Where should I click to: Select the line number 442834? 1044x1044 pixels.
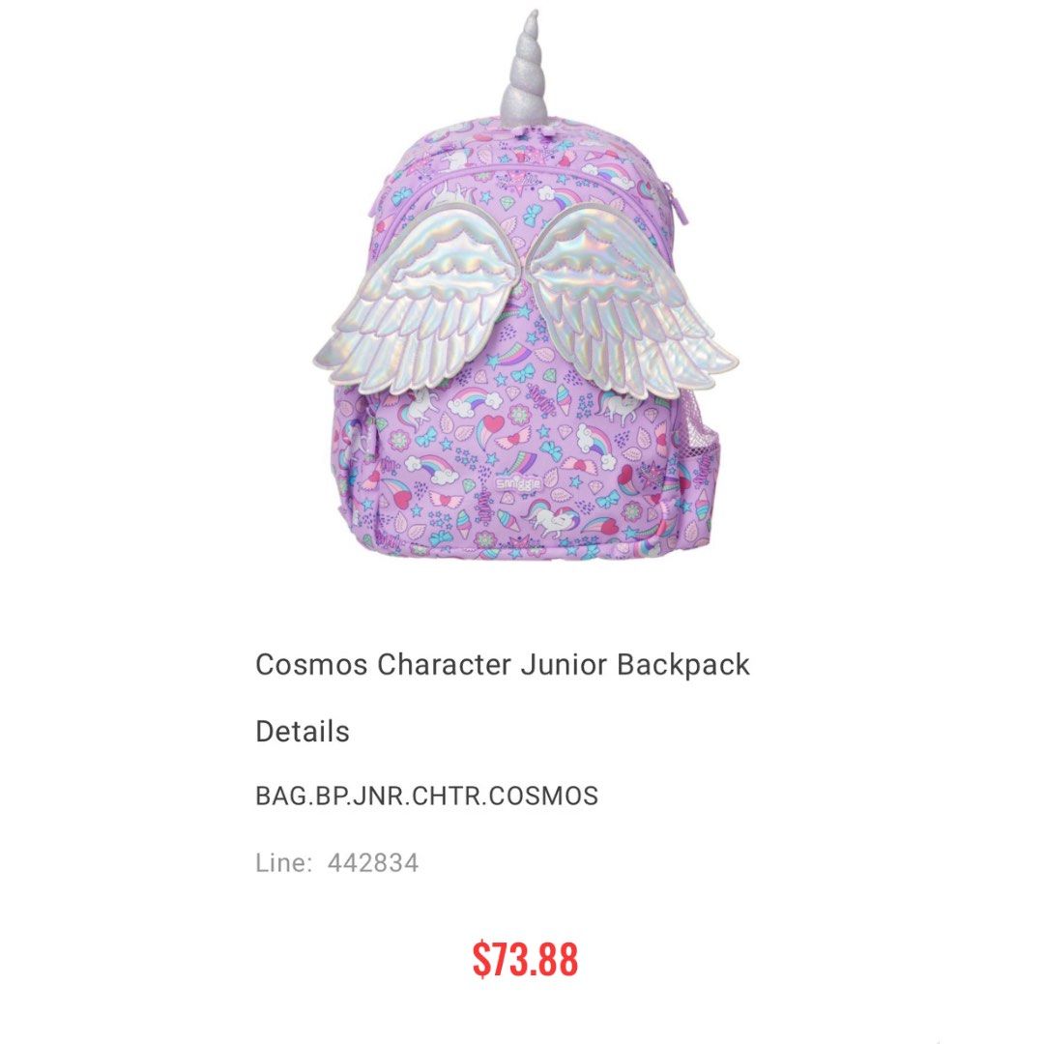(x=373, y=863)
